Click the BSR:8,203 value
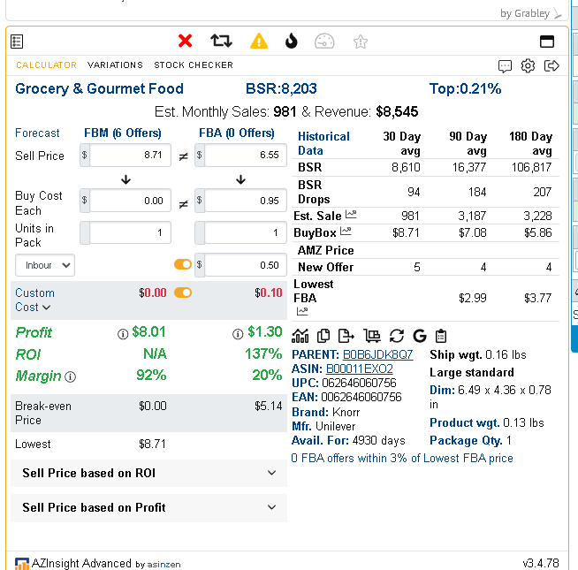The width and height of the screenshot is (578, 570). coord(281,89)
